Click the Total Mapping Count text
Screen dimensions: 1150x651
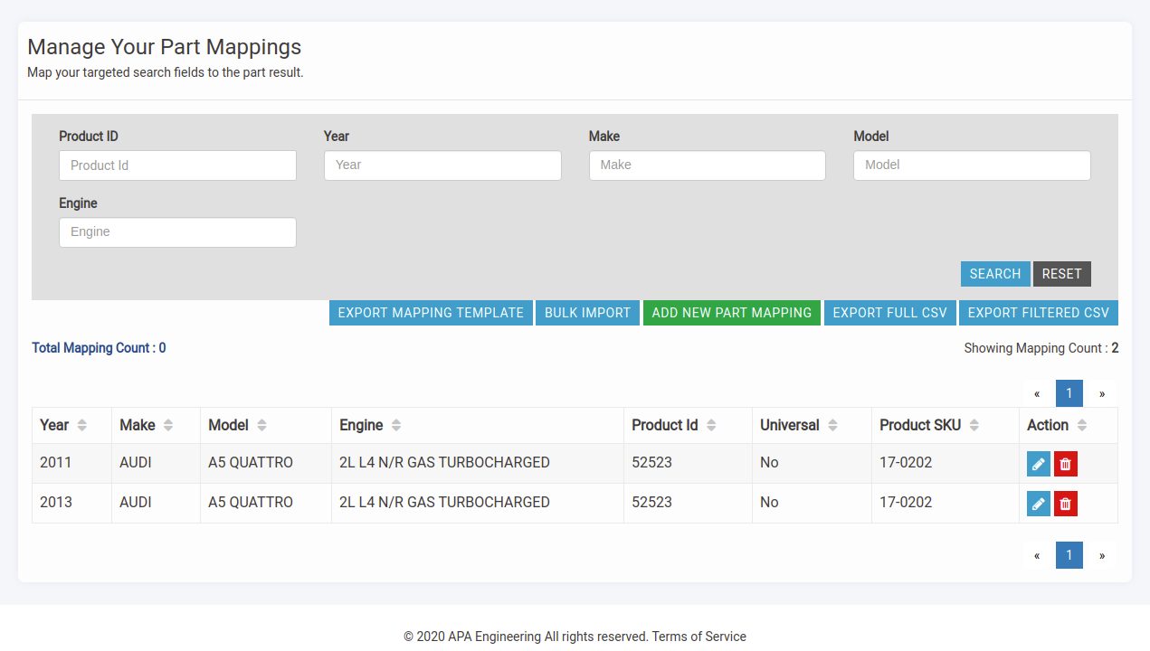coord(99,348)
